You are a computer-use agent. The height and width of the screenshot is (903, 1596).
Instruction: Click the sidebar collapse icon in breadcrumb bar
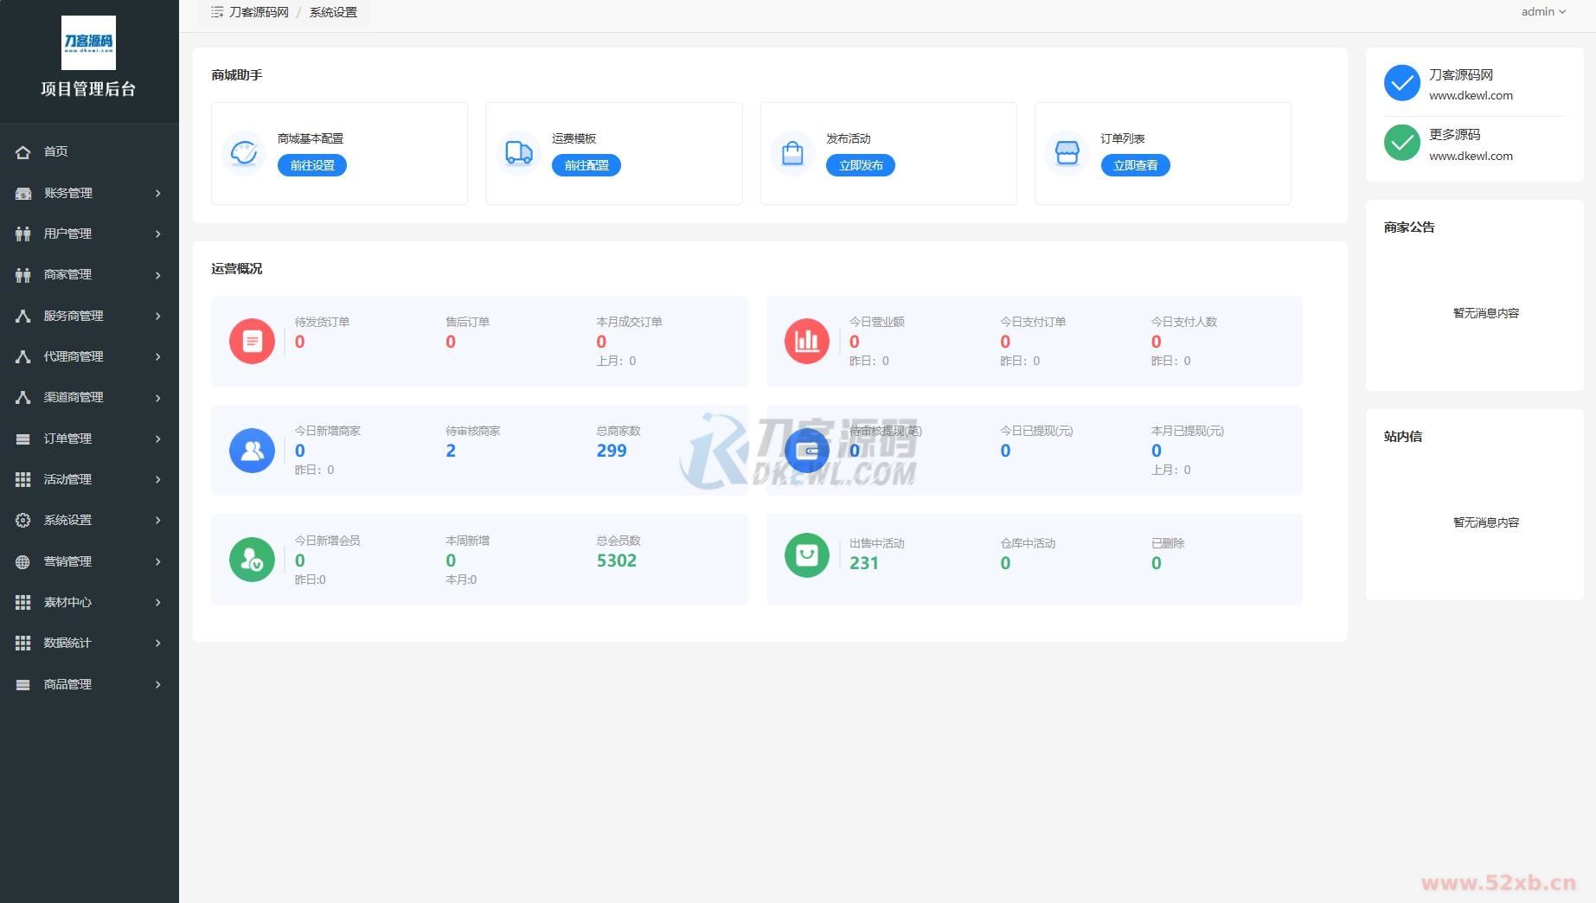(217, 12)
